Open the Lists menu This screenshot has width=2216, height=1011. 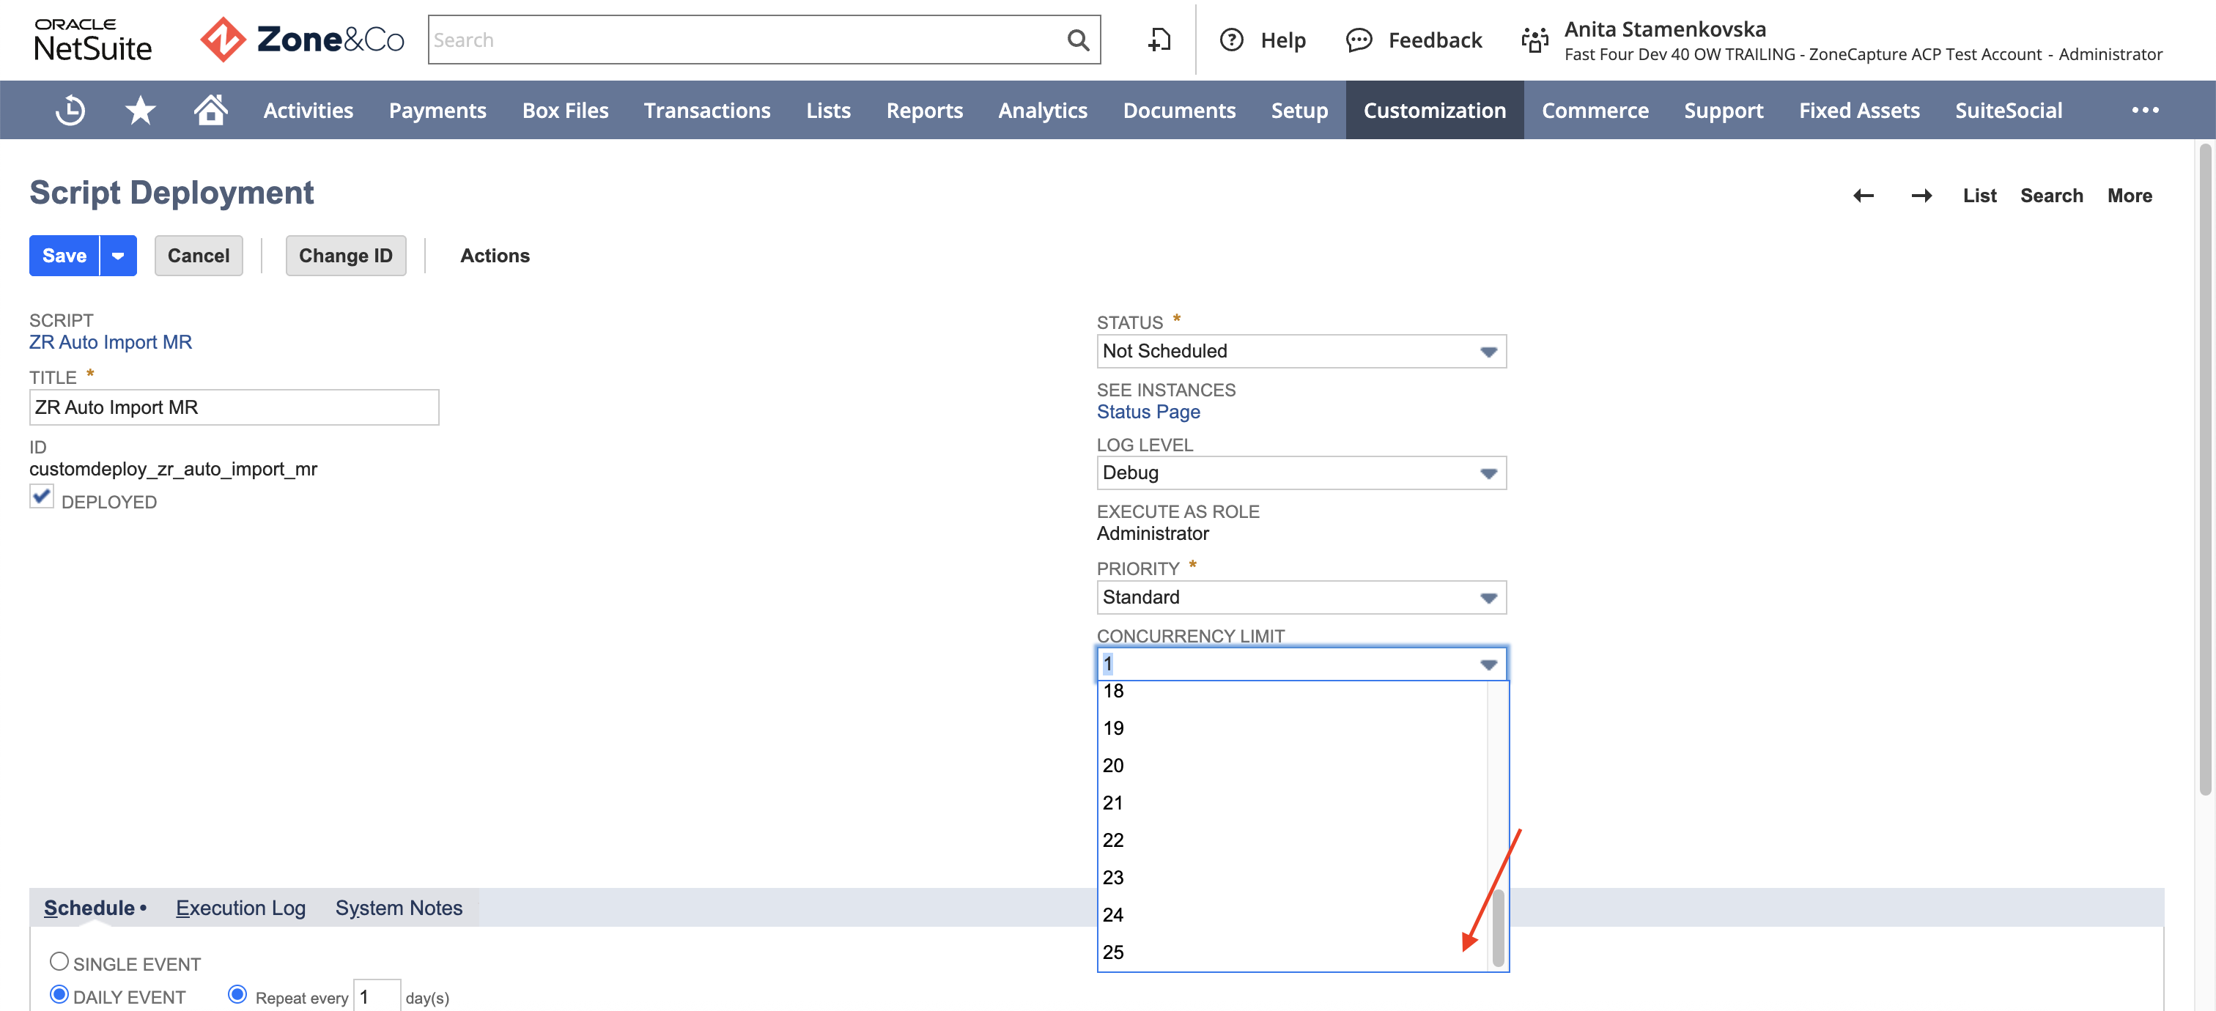(x=828, y=110)
